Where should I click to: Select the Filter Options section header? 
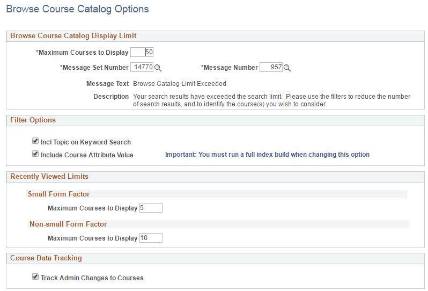pyautogui.click(x=33, y=120)
